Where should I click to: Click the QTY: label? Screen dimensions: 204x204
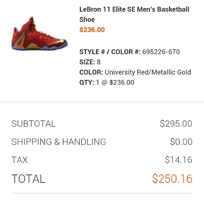[87, 83]
